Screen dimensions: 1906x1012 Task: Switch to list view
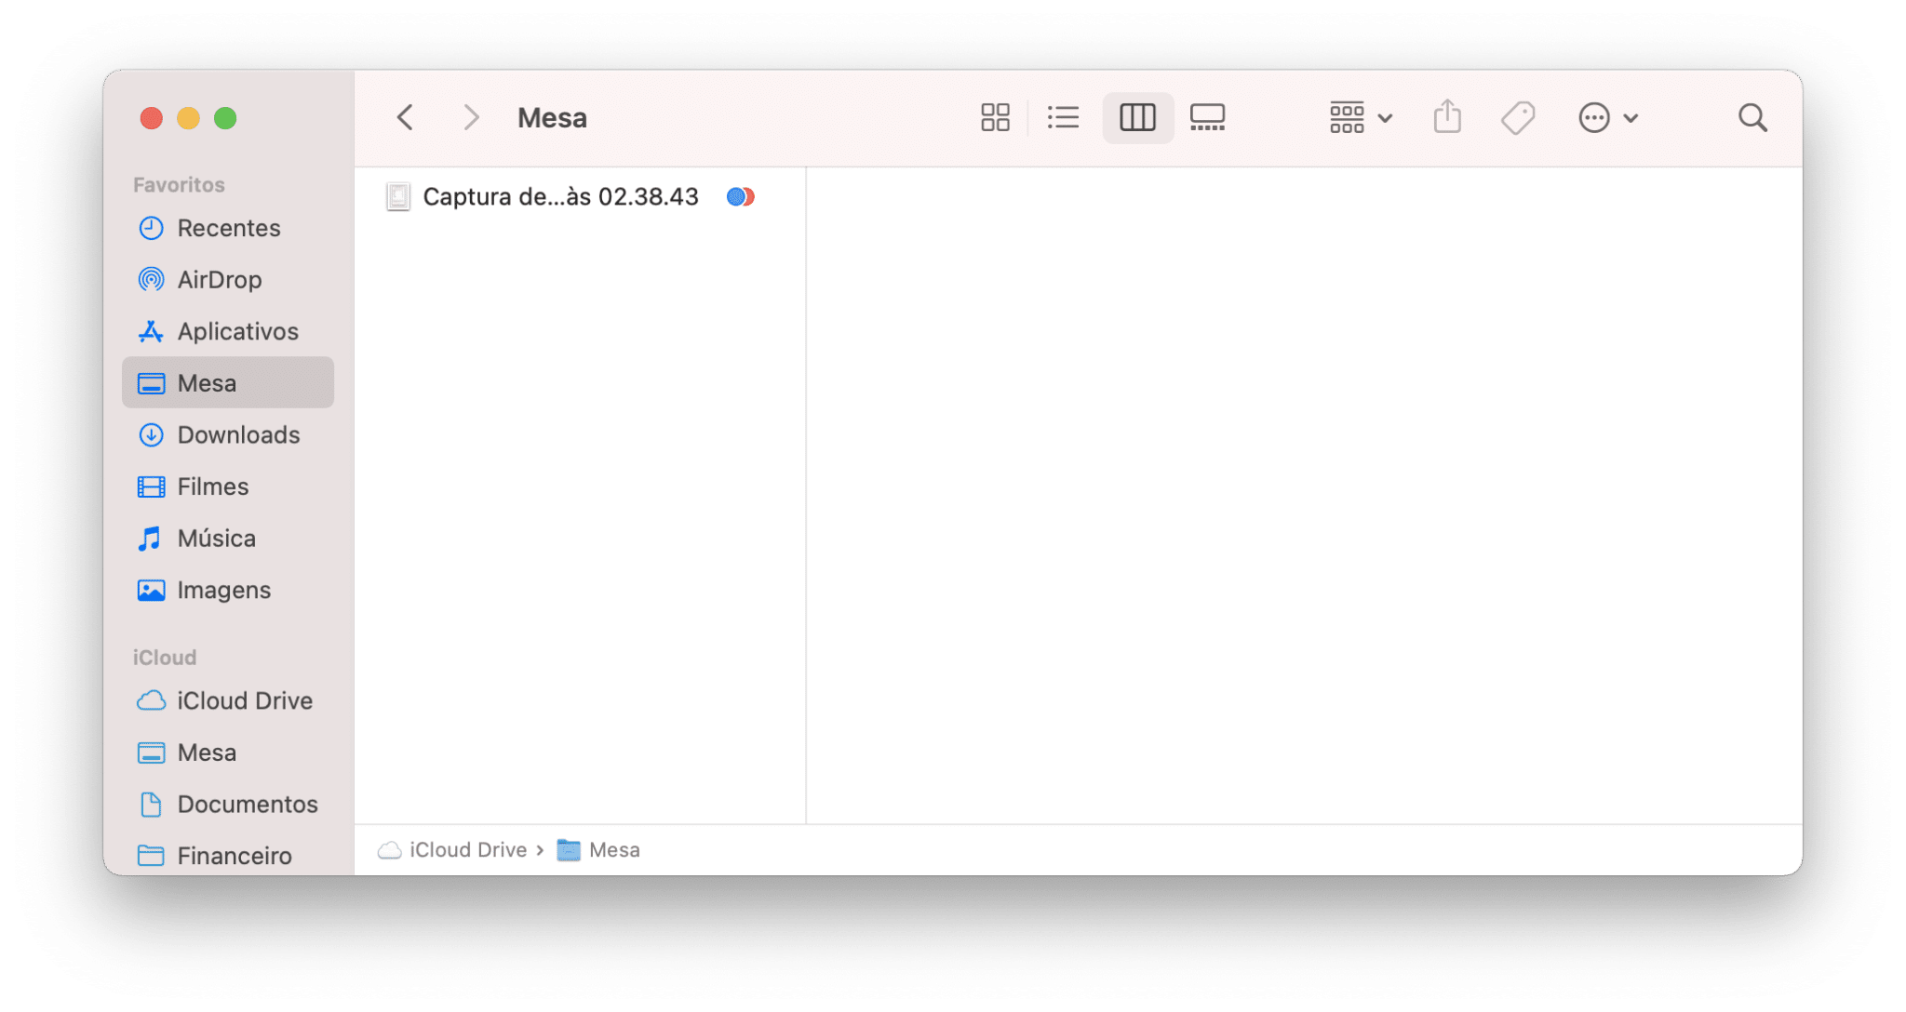coord(1064,117)
